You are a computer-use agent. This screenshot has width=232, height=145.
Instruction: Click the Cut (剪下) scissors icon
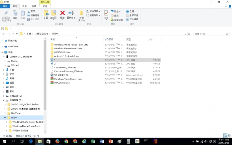tap(29, 11)
